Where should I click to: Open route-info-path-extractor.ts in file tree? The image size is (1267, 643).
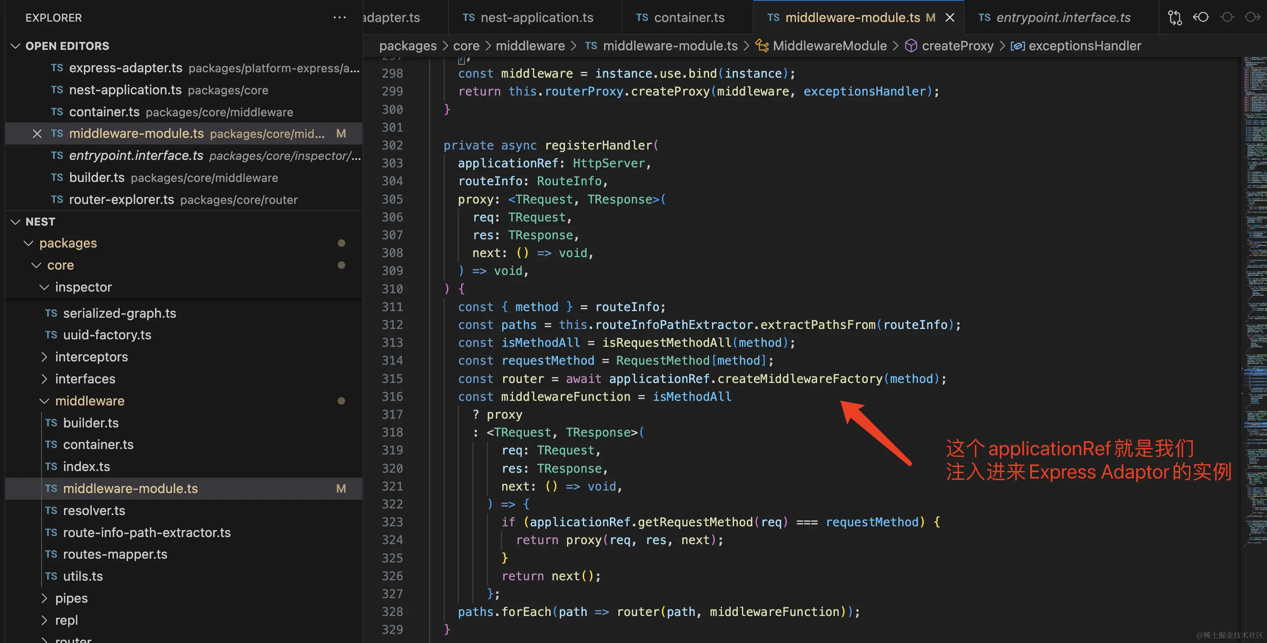tap(184, 532)
